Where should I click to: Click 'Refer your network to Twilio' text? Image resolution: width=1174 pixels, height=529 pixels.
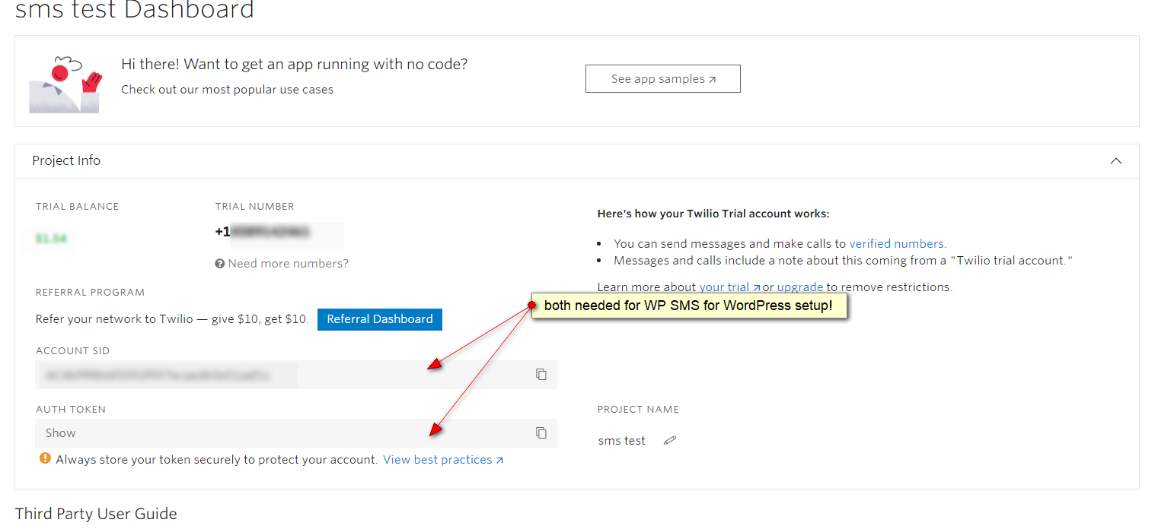[173, 319]
